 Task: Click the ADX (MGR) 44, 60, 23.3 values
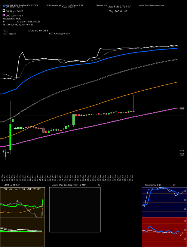coord(38,31)
